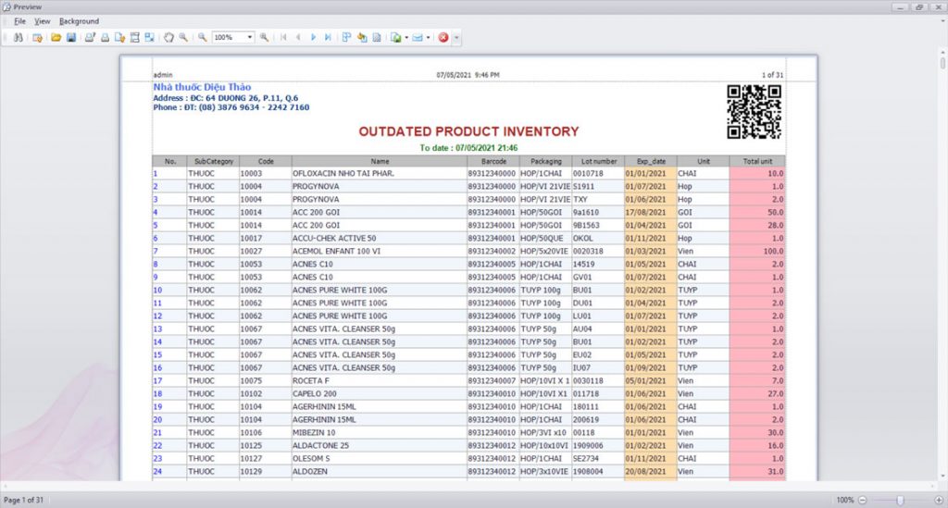Click the Name column header
Screen dimensions: 948x508
379,161
